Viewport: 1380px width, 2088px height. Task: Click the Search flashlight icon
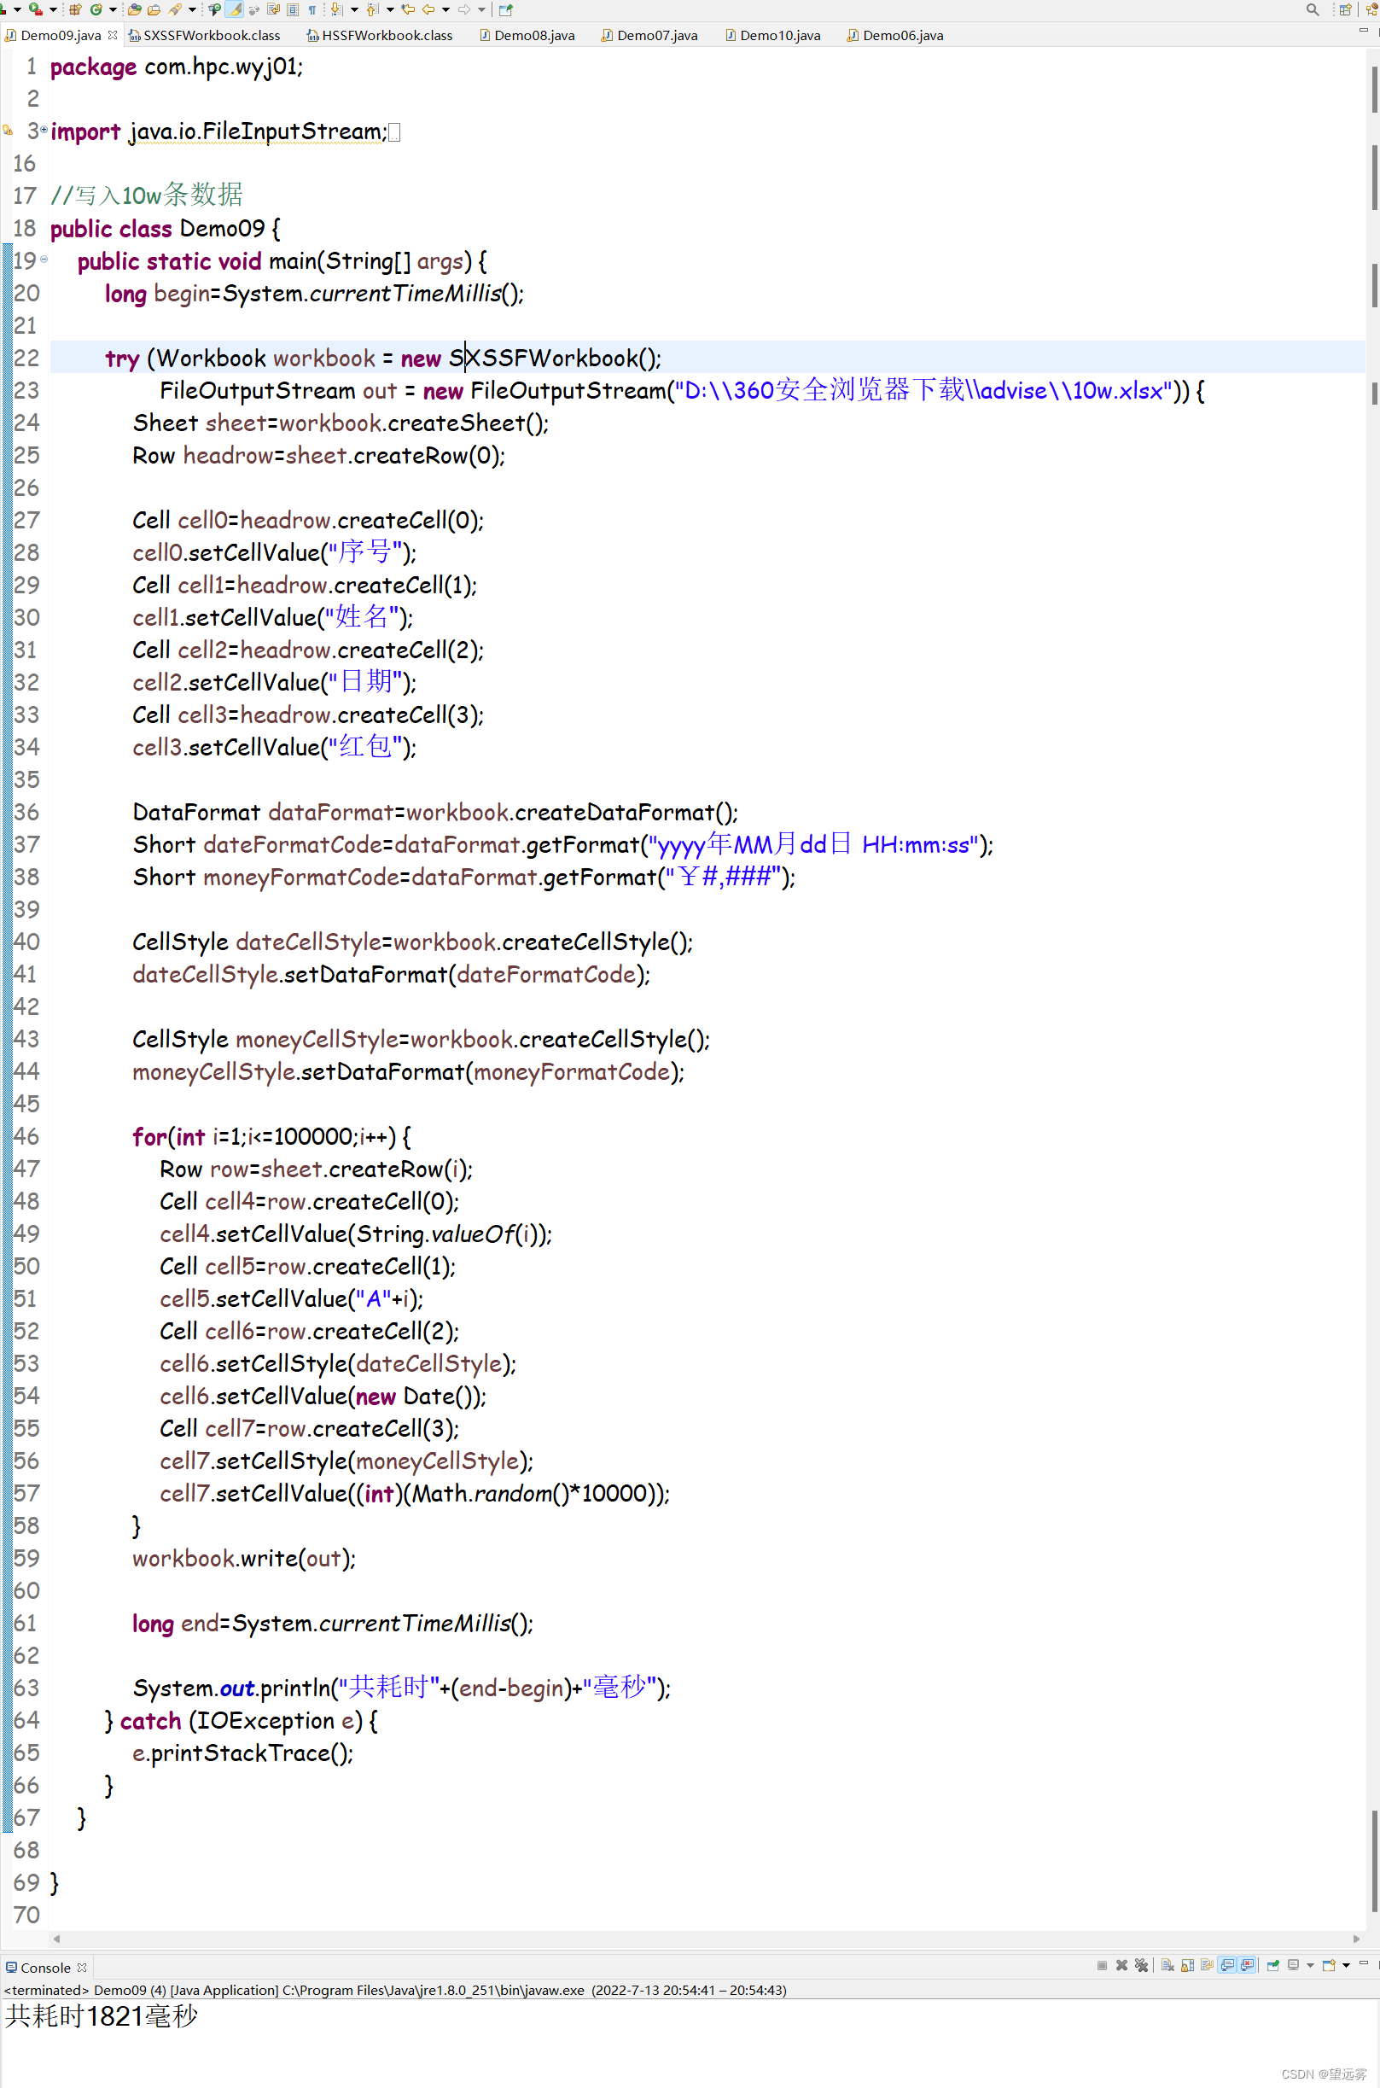[x=175, y=9]
